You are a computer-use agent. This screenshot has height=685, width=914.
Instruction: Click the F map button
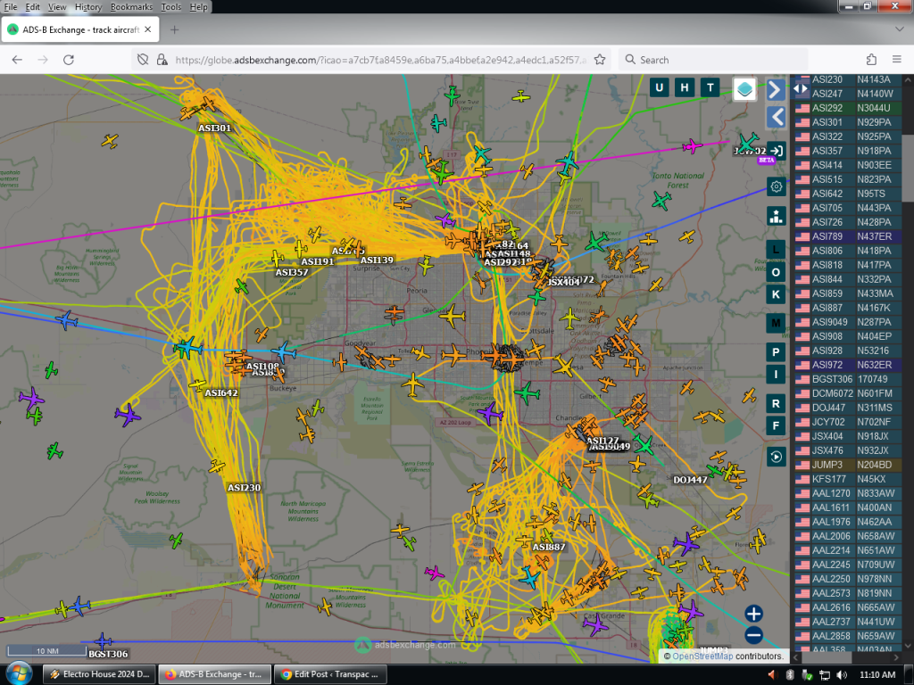pyautogui.click(x=776, y=425)
